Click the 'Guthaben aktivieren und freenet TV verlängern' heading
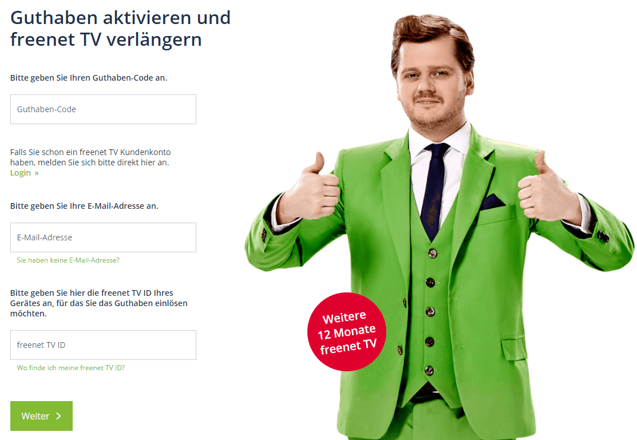The height and width of the screenshot is (440, 637). click(x=120, y=29)
